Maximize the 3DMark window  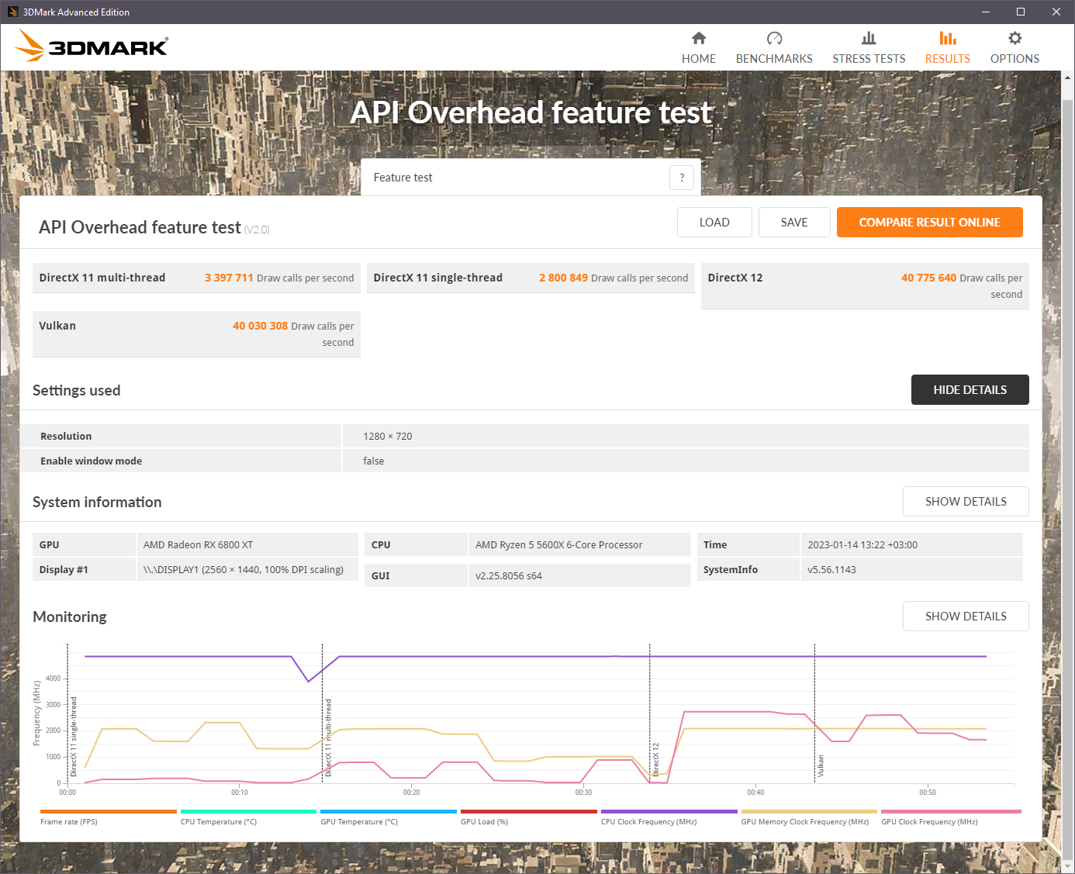coord(1021,12)
